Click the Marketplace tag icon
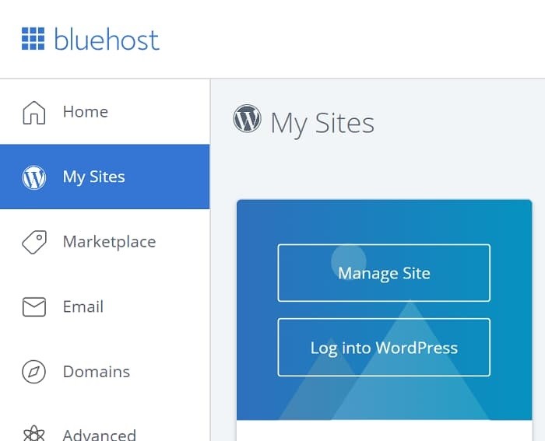Image resolution: width=545 pixels, height=441 pixels. point(34,242)
